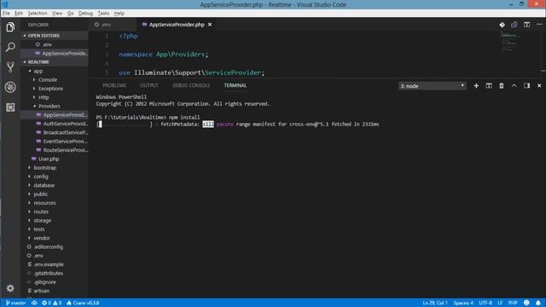
Task: Select the terminal dropdown showing node
Action: [x=433, y=86]
